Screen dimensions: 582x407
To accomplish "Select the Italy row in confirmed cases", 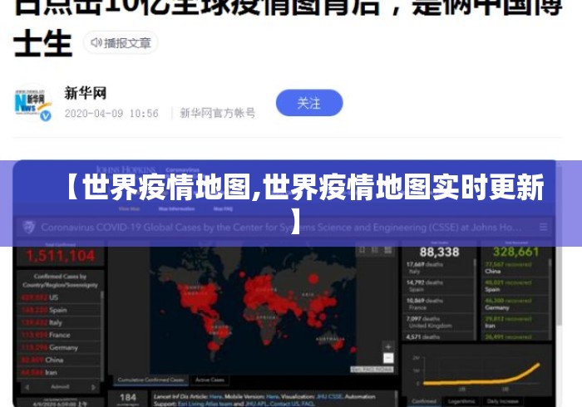I will point(59,322).
